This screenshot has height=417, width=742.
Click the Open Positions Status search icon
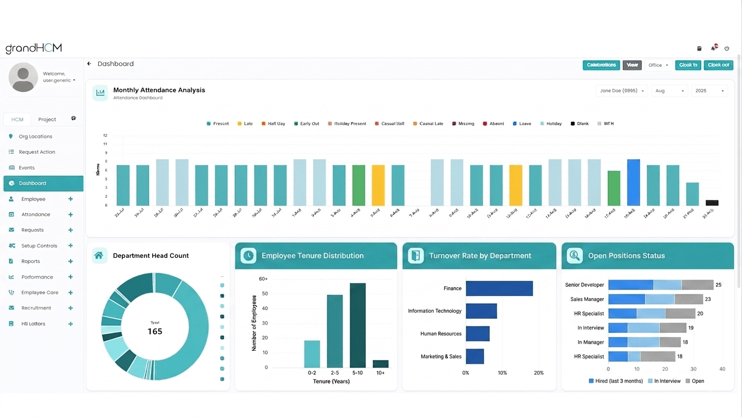click(x=575, y=256)
